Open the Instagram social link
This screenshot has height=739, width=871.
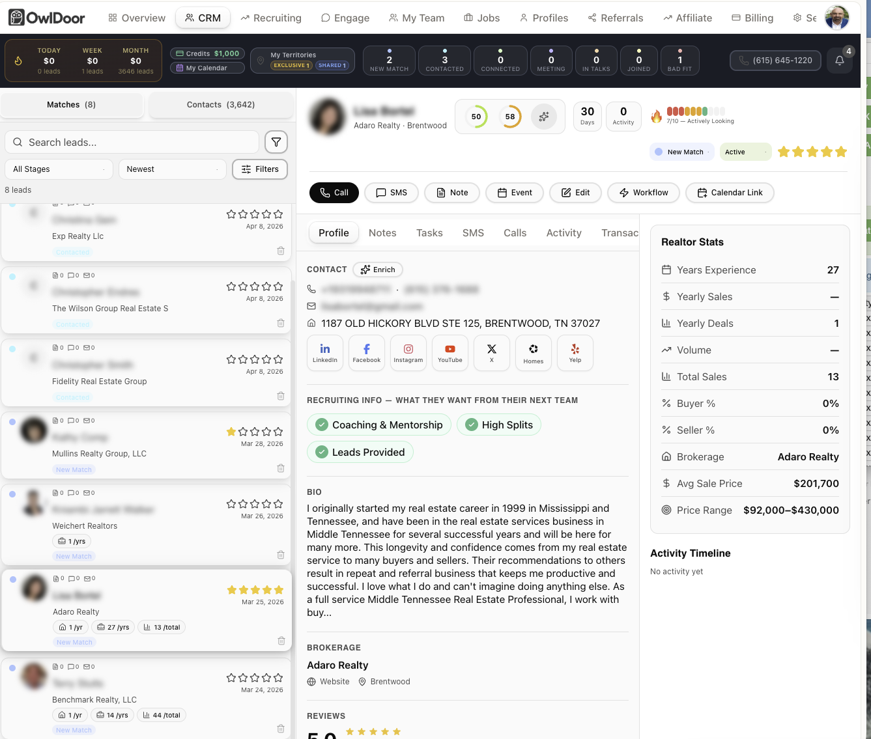408,352
